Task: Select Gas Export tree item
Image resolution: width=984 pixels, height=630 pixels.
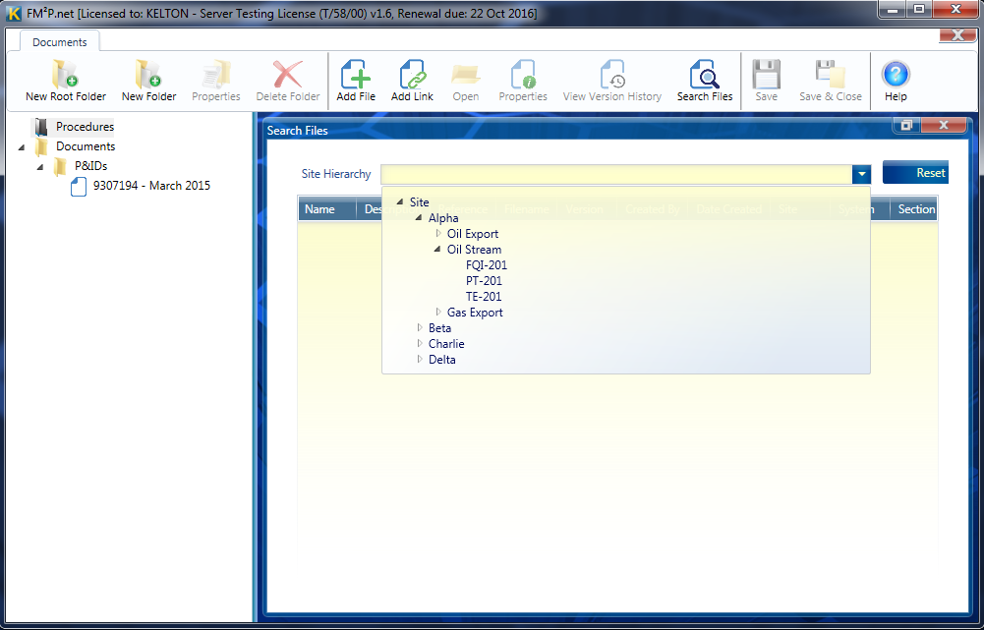Action: (475, 312)
